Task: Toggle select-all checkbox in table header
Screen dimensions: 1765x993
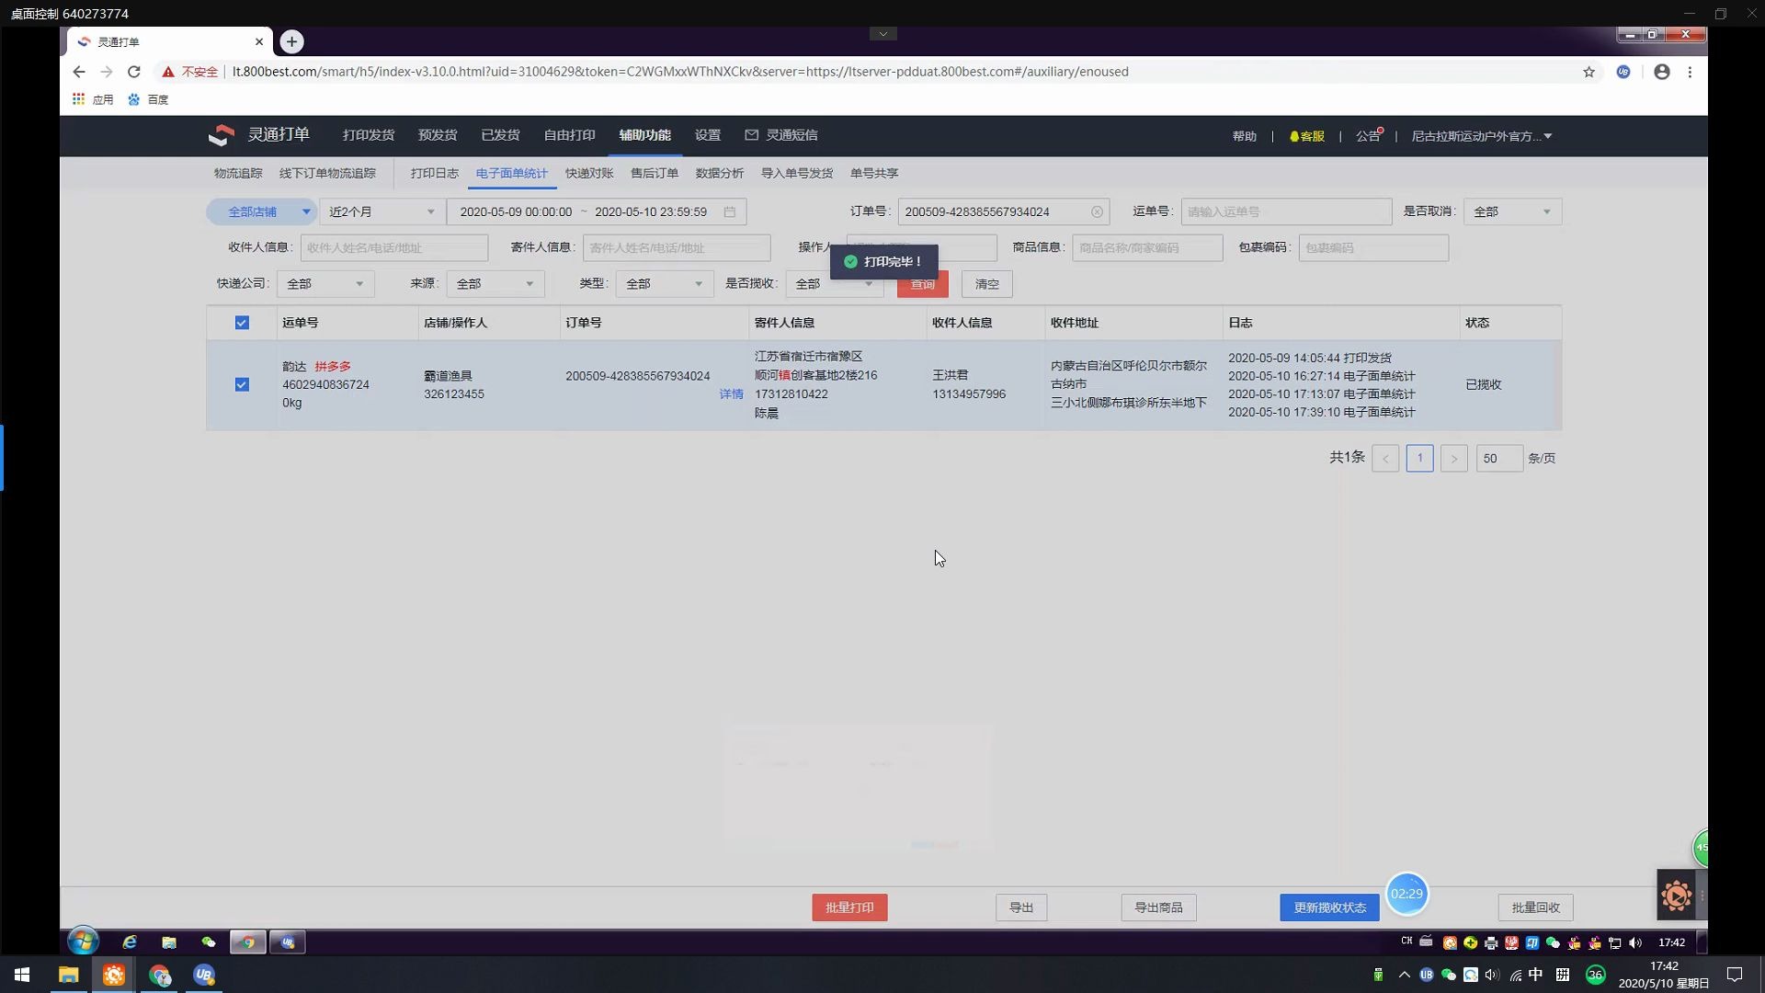Action: [242, 323]
